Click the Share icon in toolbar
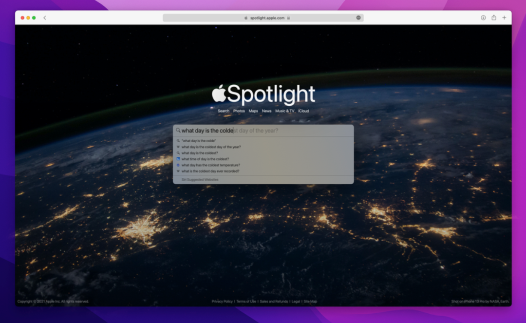Viewport: 526px width, 323px height. (x=493, y=18)
